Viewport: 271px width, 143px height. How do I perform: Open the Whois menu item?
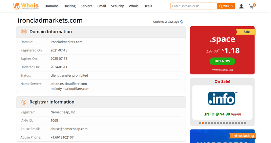[x=133, y=6]
